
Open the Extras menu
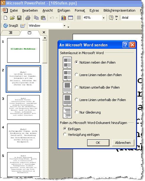[94, 10]
